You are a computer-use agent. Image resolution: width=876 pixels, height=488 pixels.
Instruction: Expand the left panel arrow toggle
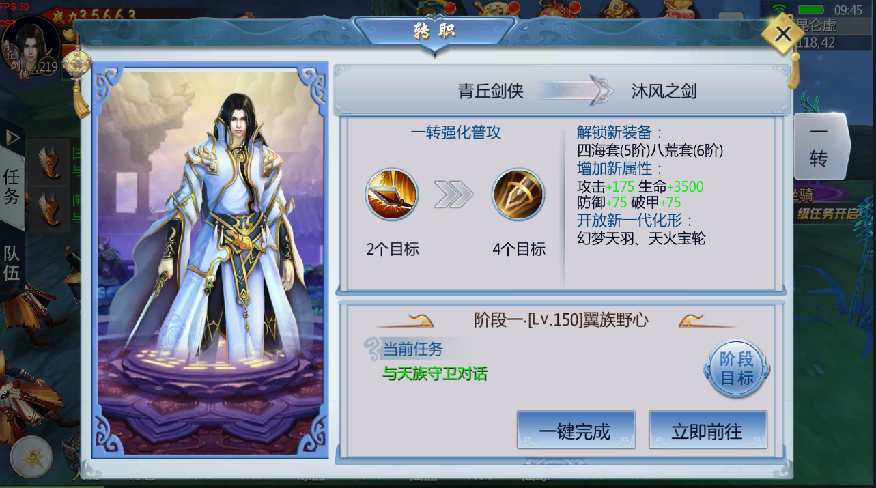[12, 138]
